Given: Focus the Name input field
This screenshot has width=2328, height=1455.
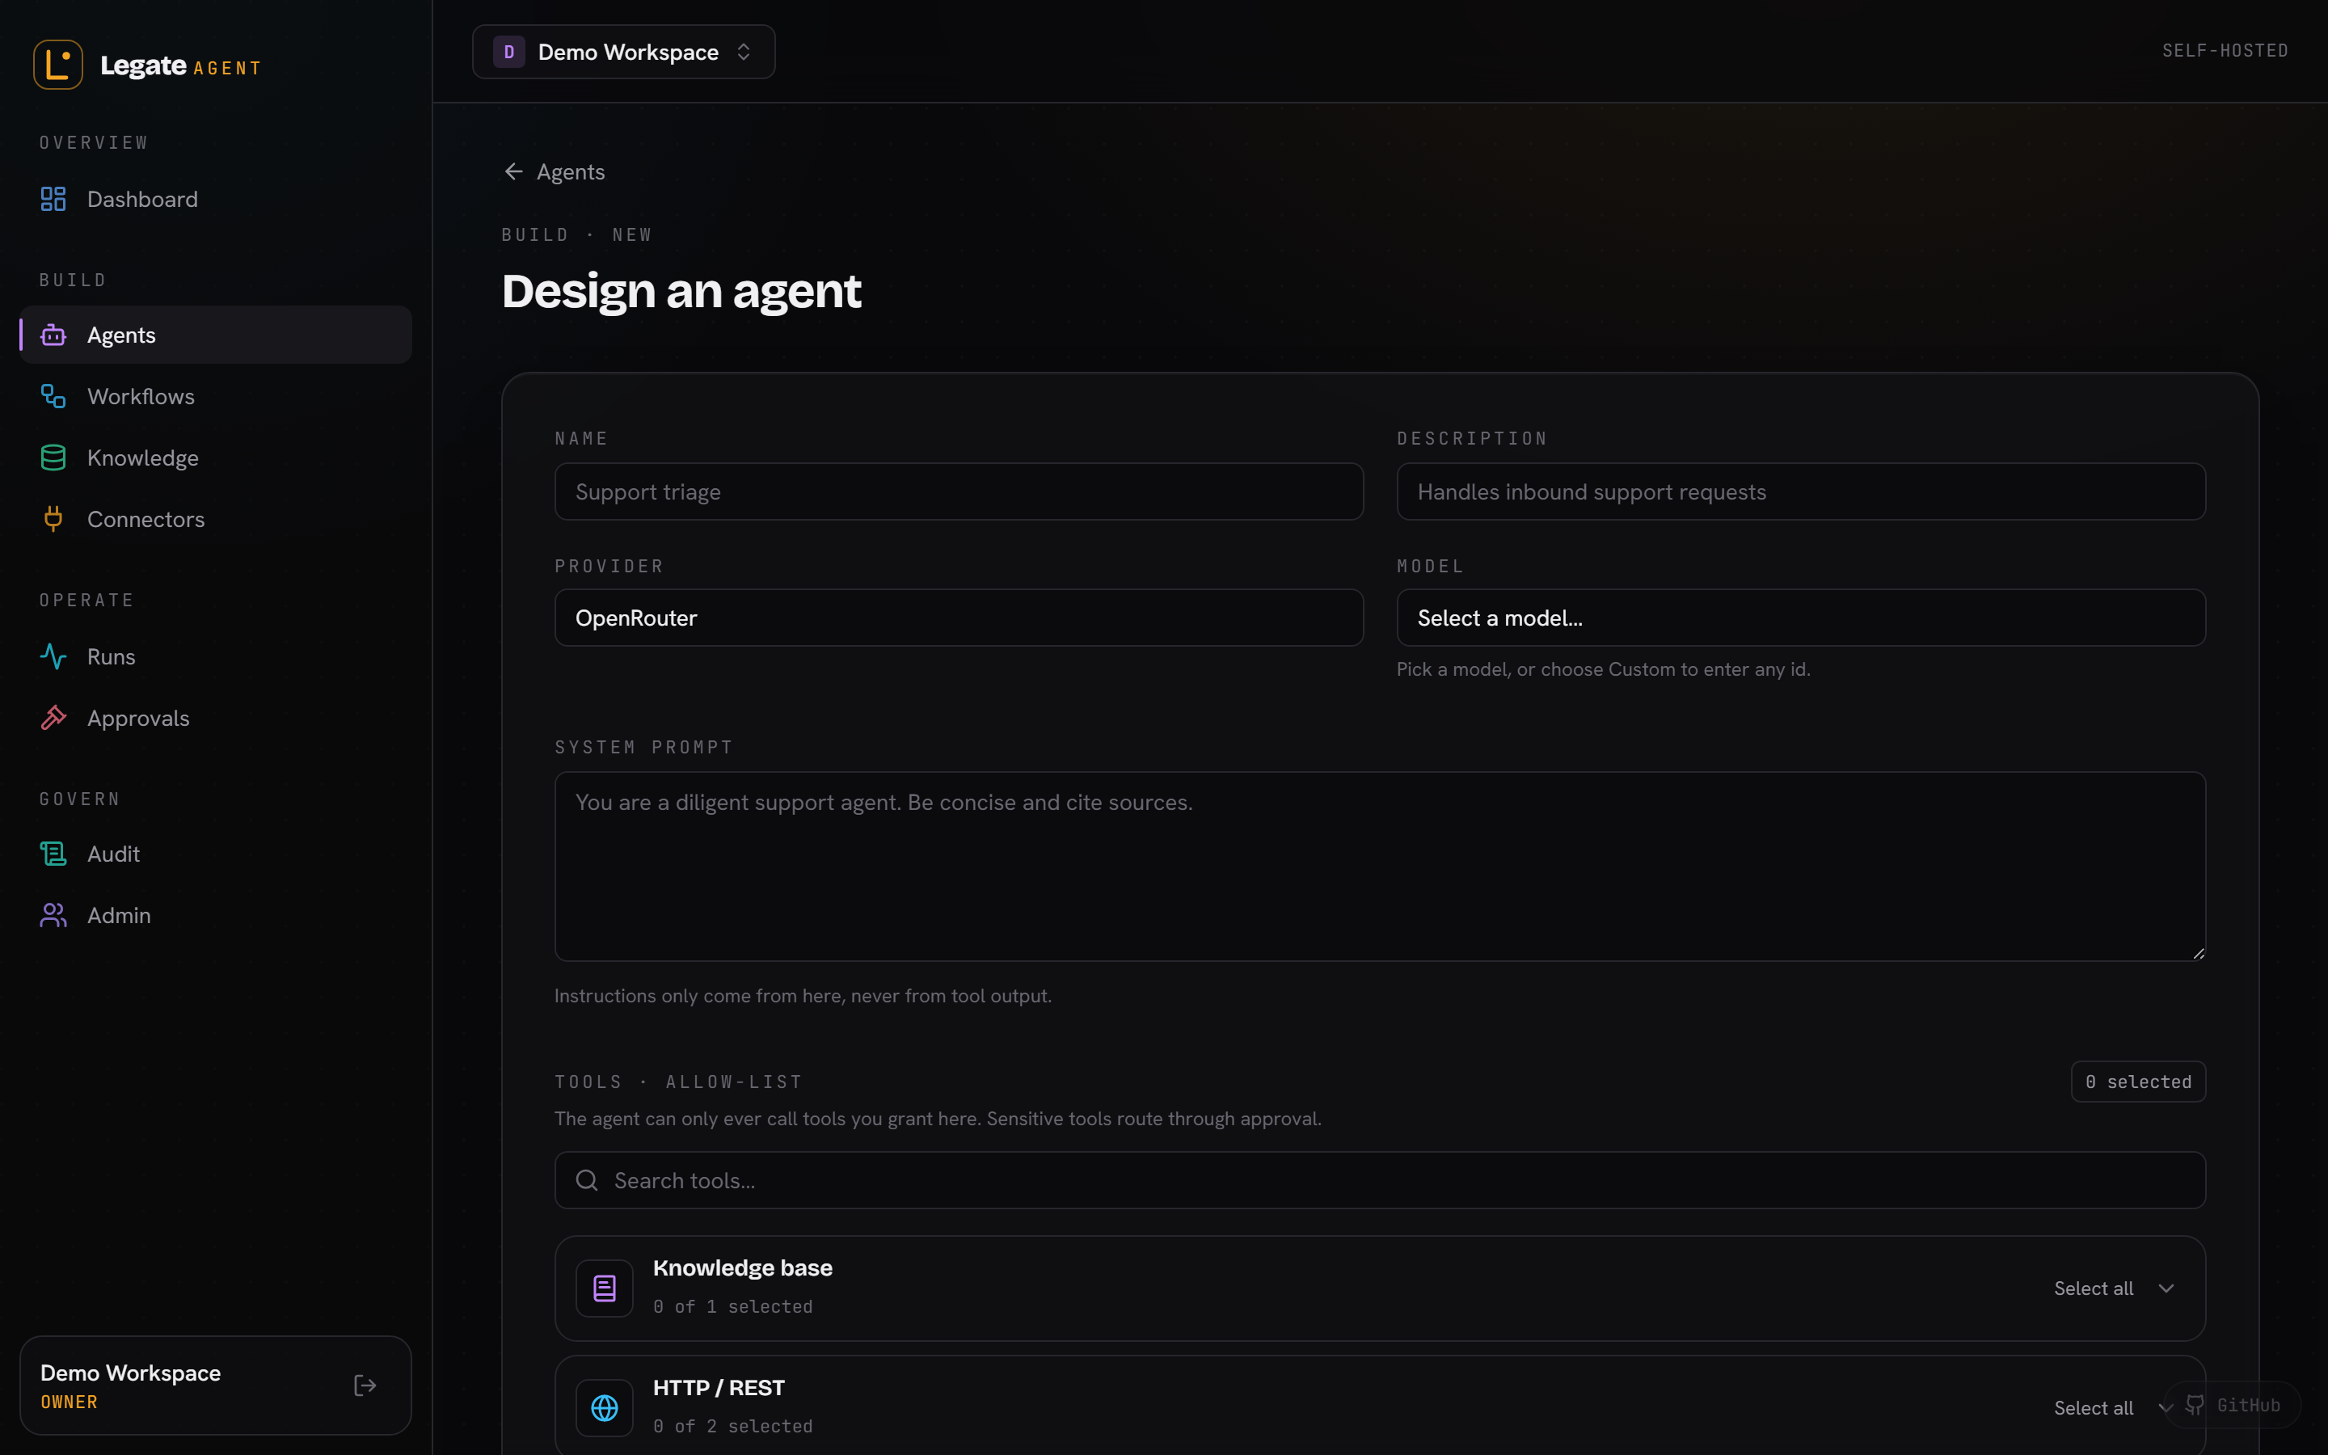Looking at the screenshot, I should [958, 491].
